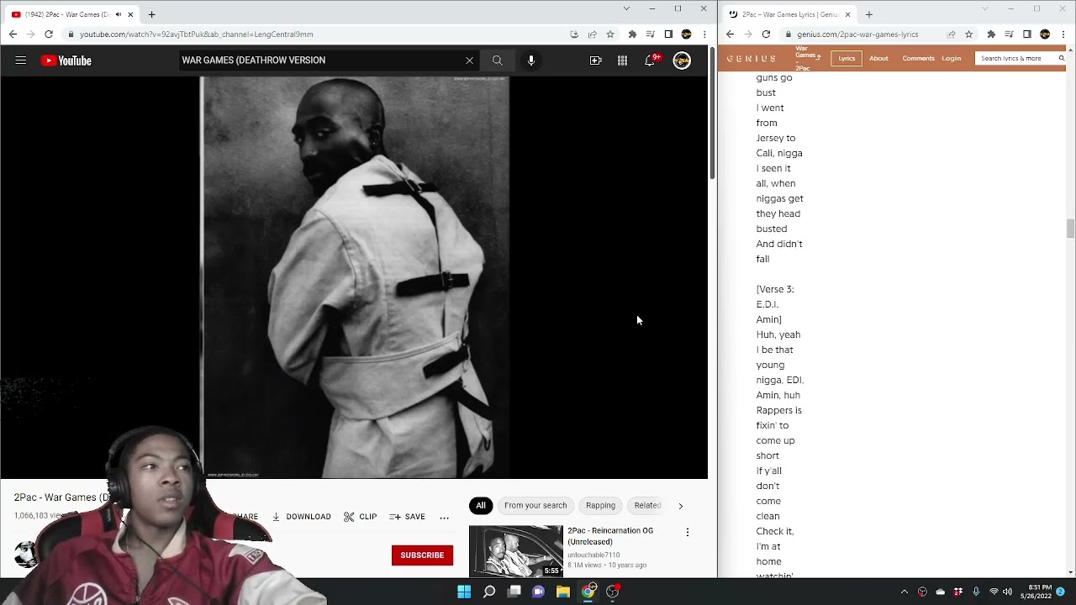Viewport: 1076px width, 605px height.
Task: Go back in the YouTube browser window
Action: coord(13,34)
